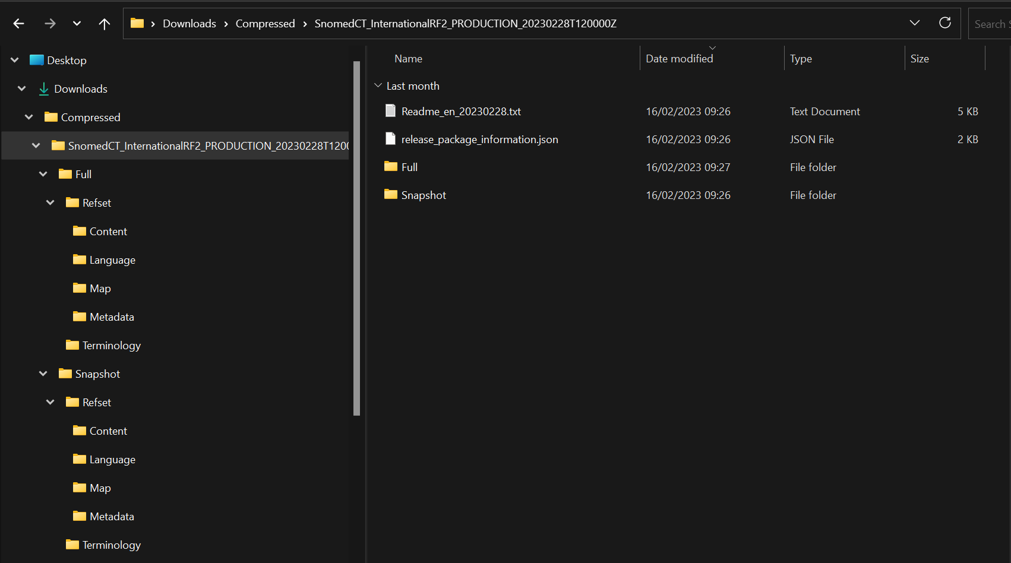Select Refset folder under Snapshot in tree
1011x563 pixels.
(97, 403)
